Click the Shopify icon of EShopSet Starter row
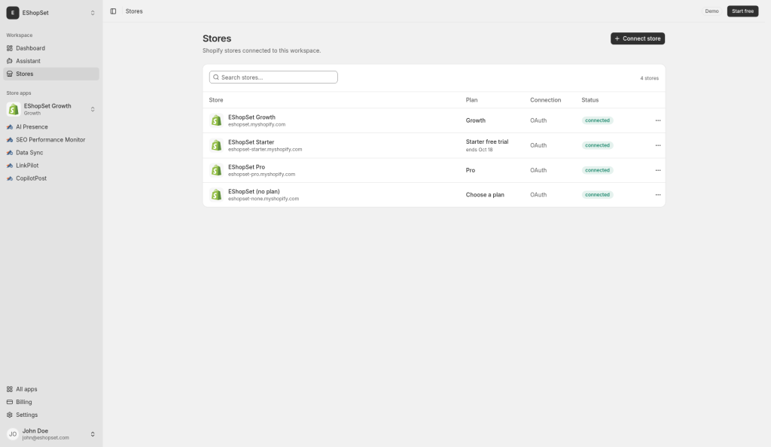Screen dimensions: 771x447 216,145
